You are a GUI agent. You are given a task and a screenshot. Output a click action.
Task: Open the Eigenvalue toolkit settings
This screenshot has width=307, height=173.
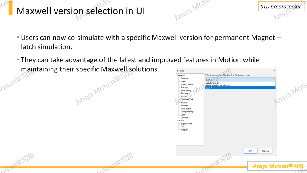tap(186, 123)
